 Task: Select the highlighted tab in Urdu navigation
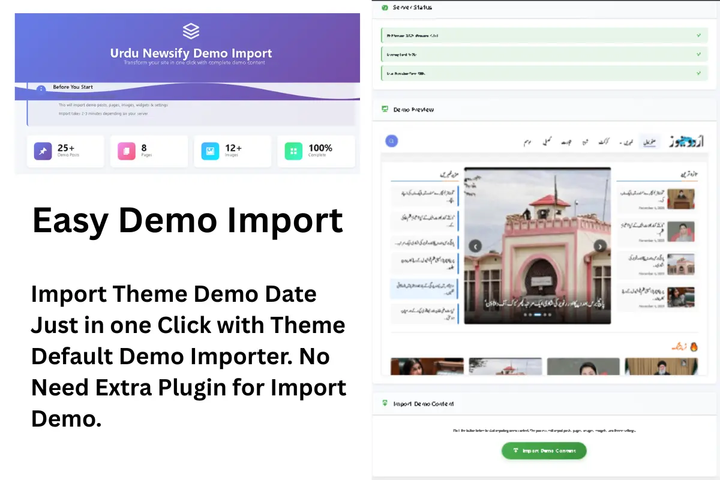(x=649, y=142)
